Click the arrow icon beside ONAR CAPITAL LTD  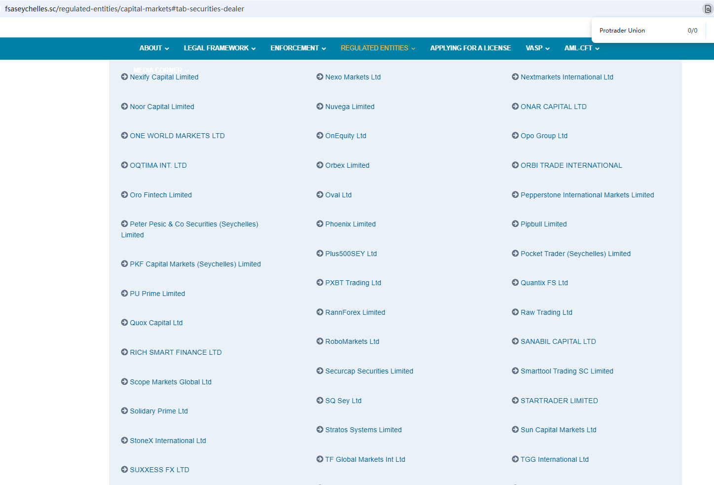point(515,106)
